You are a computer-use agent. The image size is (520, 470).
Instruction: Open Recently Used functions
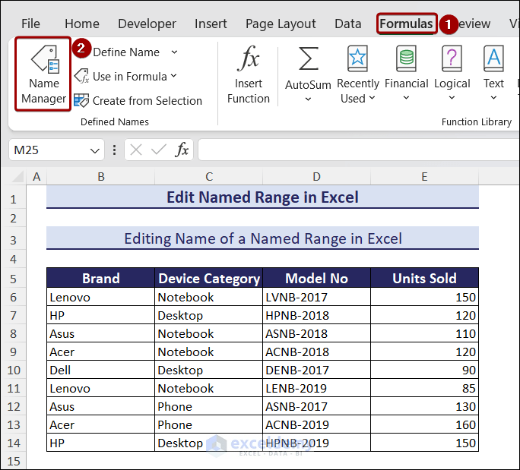[x=357, y=76]
